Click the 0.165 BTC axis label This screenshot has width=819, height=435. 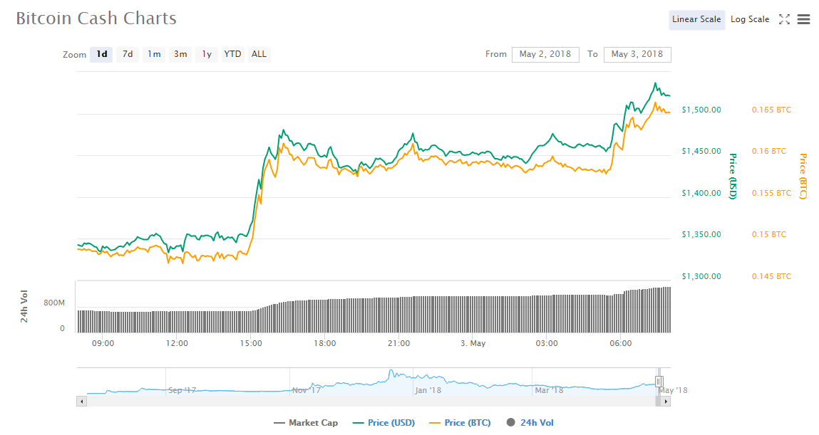(x=771, y=110)
